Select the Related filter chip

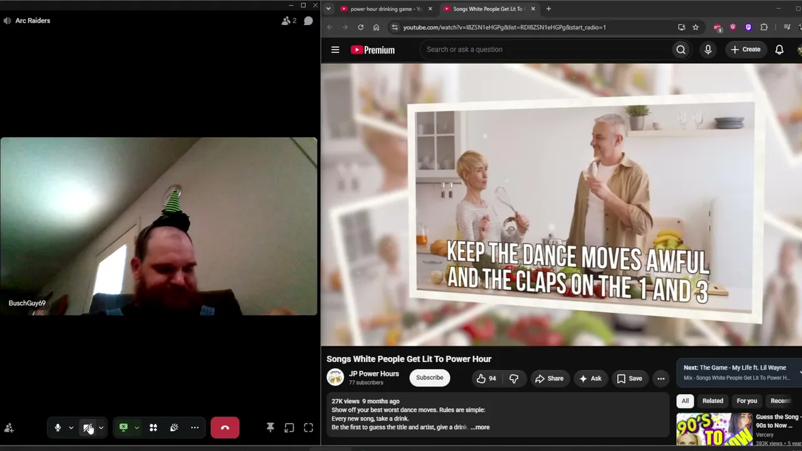point(712,401)
